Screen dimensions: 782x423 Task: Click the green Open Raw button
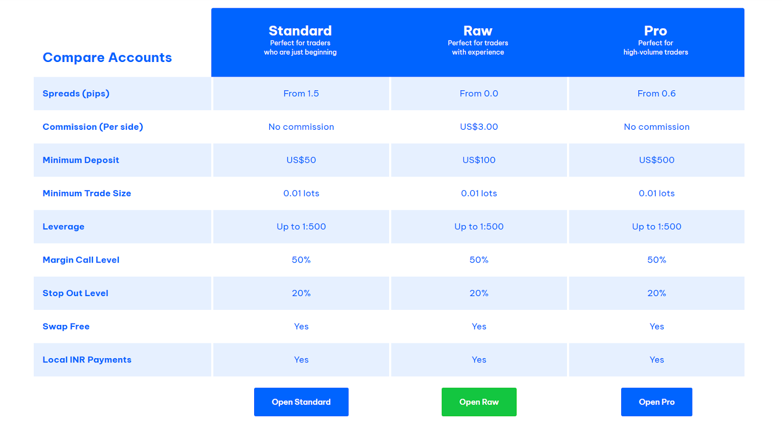tap(479, 402)
